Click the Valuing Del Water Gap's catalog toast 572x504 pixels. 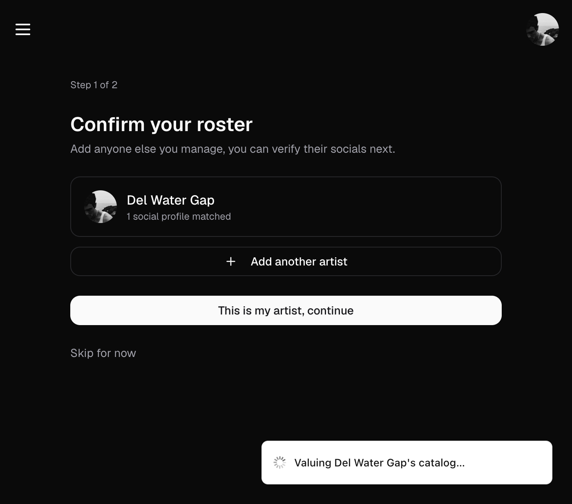(407, 462)
